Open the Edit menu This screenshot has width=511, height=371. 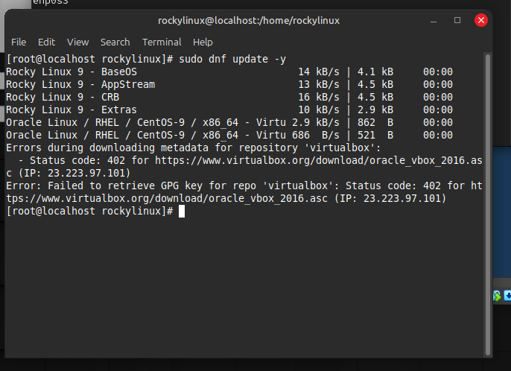46,42
